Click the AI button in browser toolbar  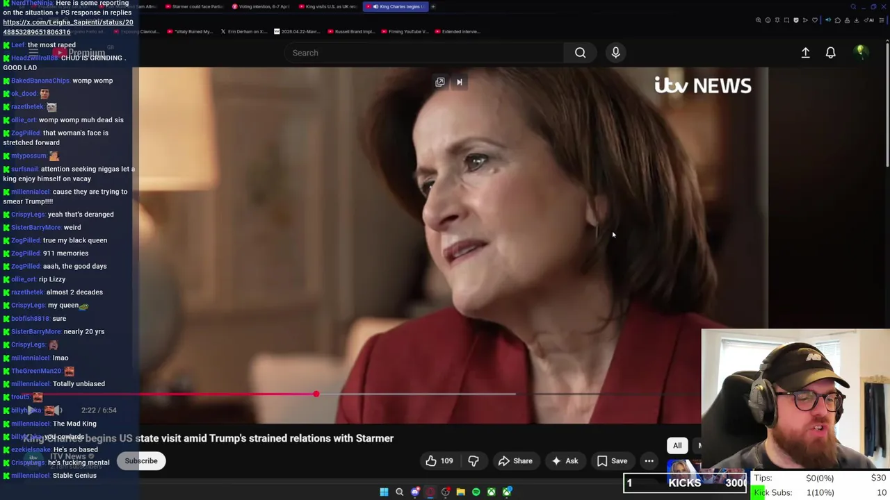(868, 20)
